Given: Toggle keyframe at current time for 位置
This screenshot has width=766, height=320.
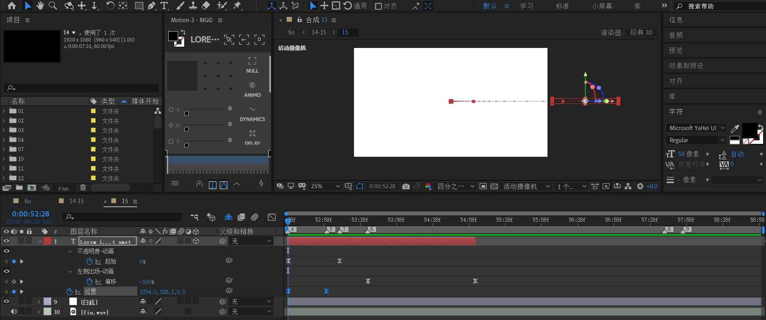Looking at the screenshot, I should pyautogui.click(x=14, y=291).
